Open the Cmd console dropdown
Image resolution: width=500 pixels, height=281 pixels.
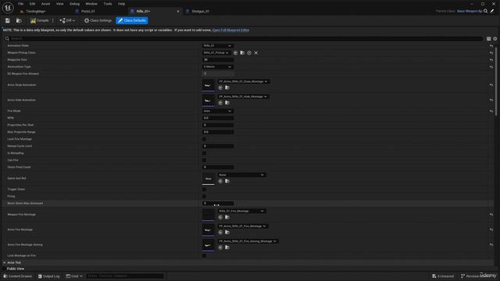click(74, 276)
